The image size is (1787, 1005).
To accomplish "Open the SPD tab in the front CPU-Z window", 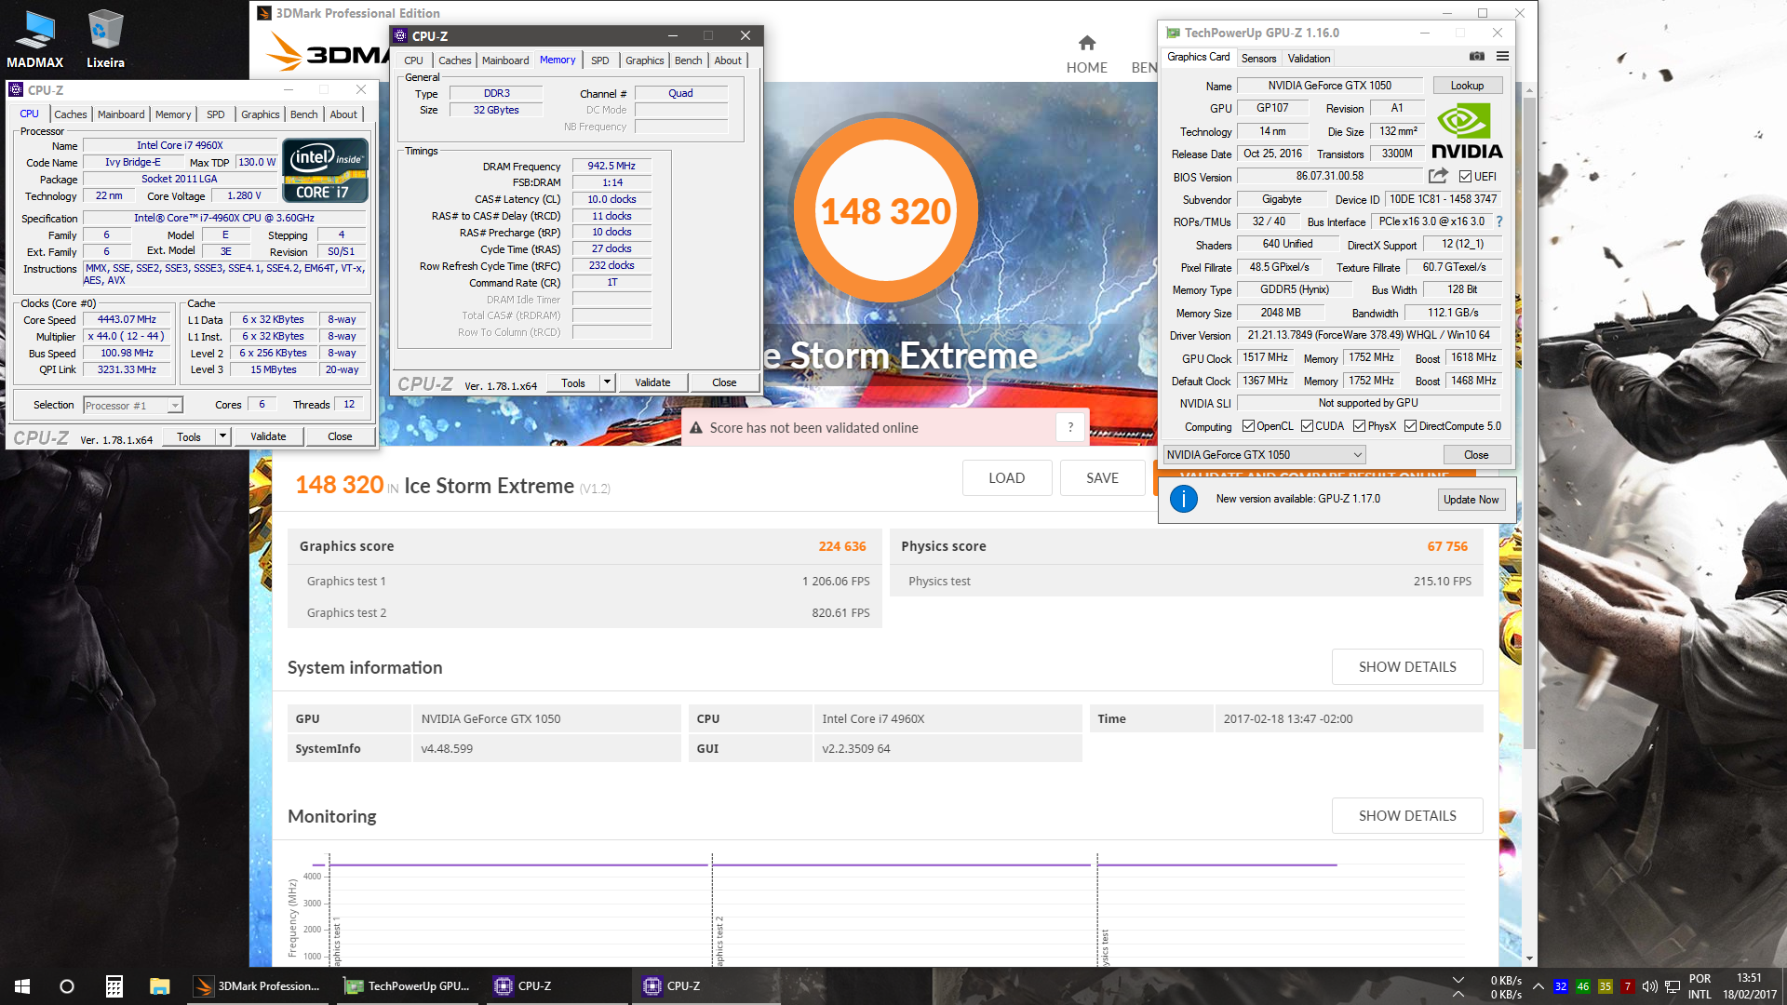I will pyautogui.click(x=599, y=60).
